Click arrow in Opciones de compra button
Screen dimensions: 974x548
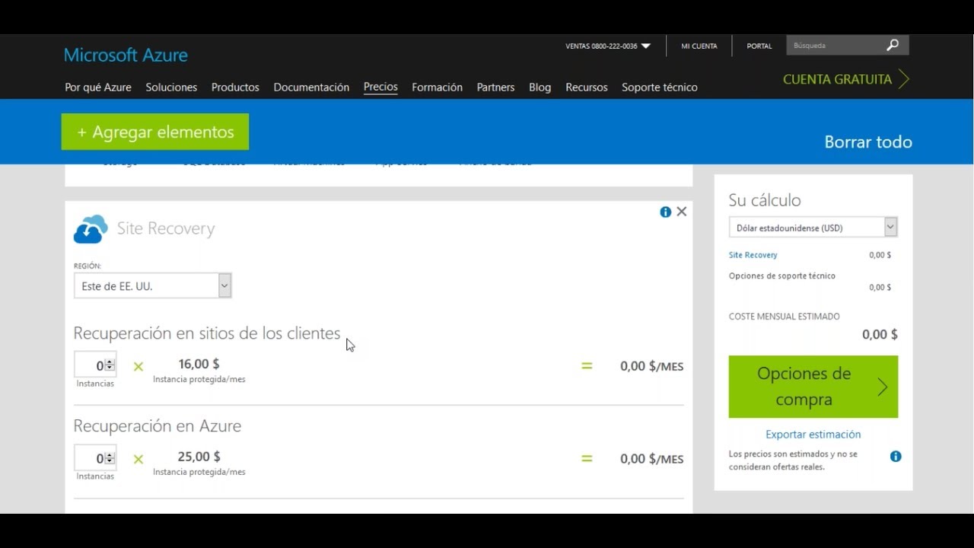coord(883,387)
